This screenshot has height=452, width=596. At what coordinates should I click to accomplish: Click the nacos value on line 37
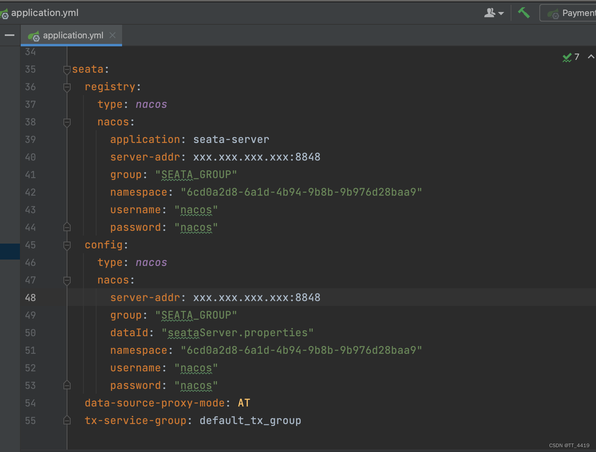(x=151, y=105)
